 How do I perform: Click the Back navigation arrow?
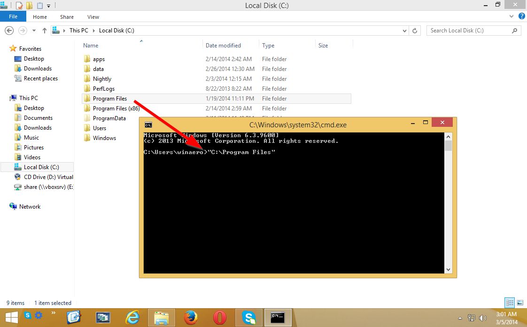tap(9, 31)
